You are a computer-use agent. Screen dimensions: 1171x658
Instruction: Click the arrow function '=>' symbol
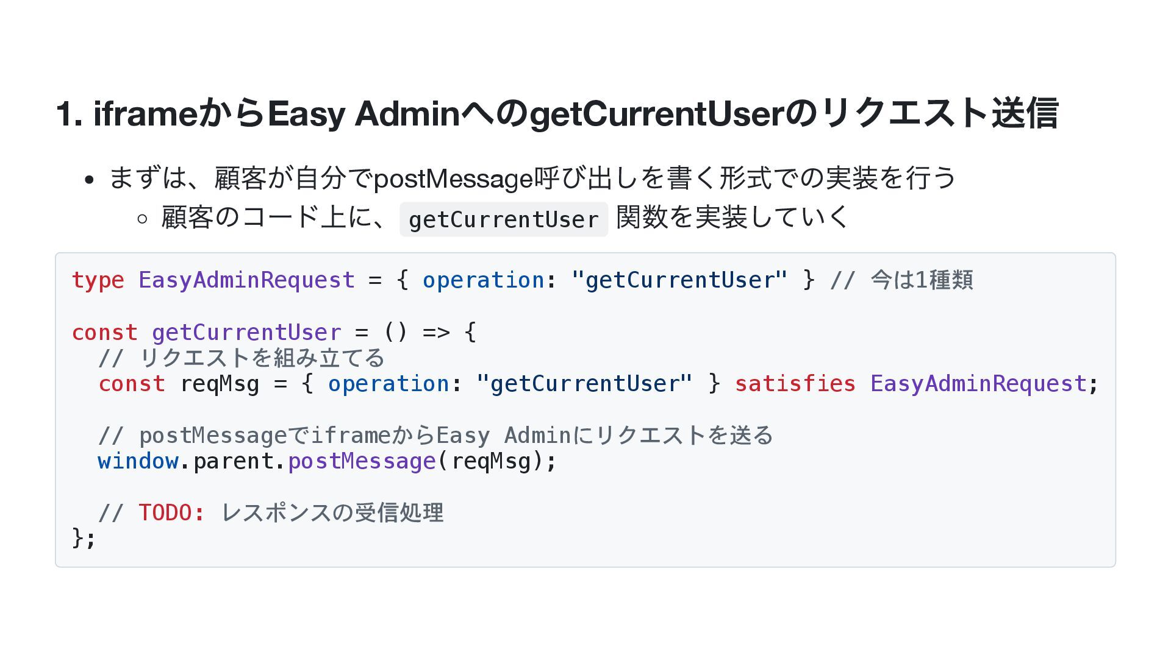436,333
